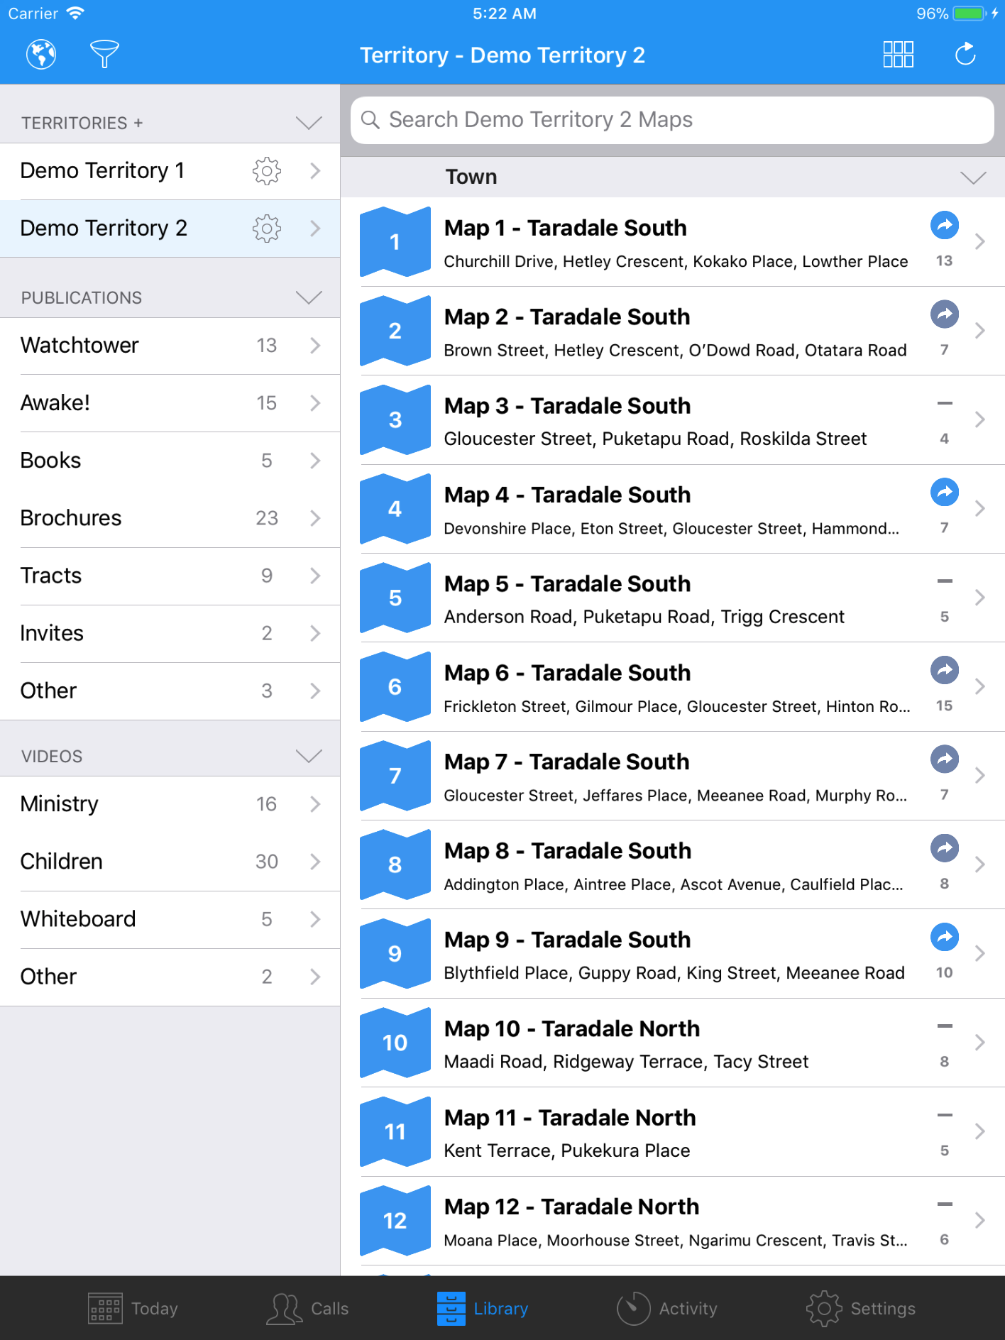Tap the blue map badge numbered 10

pos(395,1043)
